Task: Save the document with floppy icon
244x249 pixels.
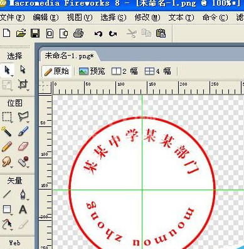Action: tap(35, 33)
